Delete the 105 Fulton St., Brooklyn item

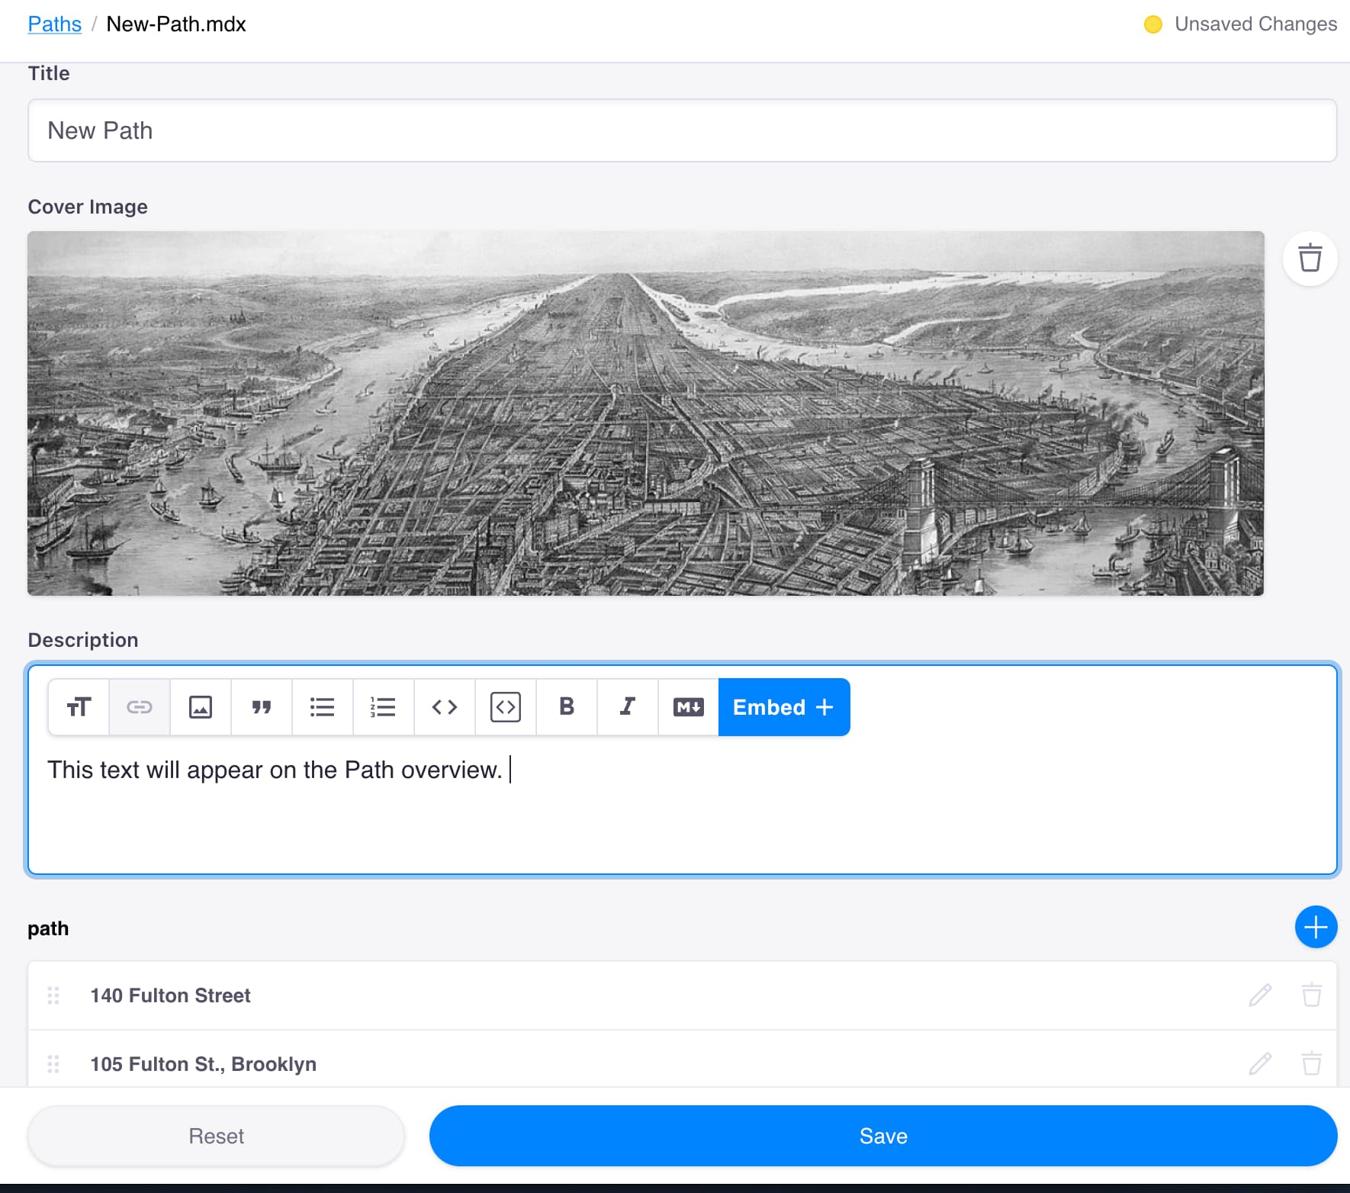point(1312,1064)
